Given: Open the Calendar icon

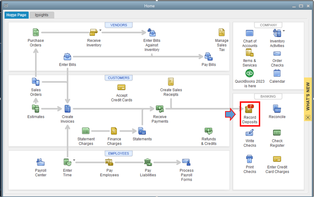Looking at the screenshot, I should pyautogui.click(x=277, y=73).
